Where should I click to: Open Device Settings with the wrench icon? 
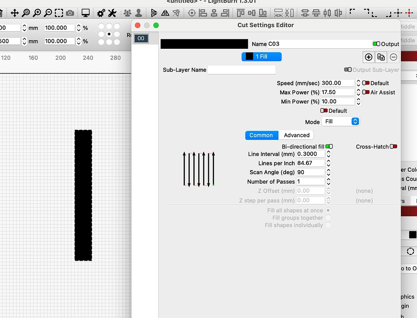pyautogui.click(x=112, y=13)
